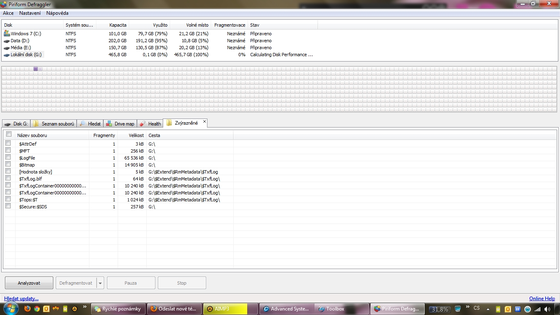
Task: Enable the $TxfLog.blf checkbox
Action: coord(8,178)
